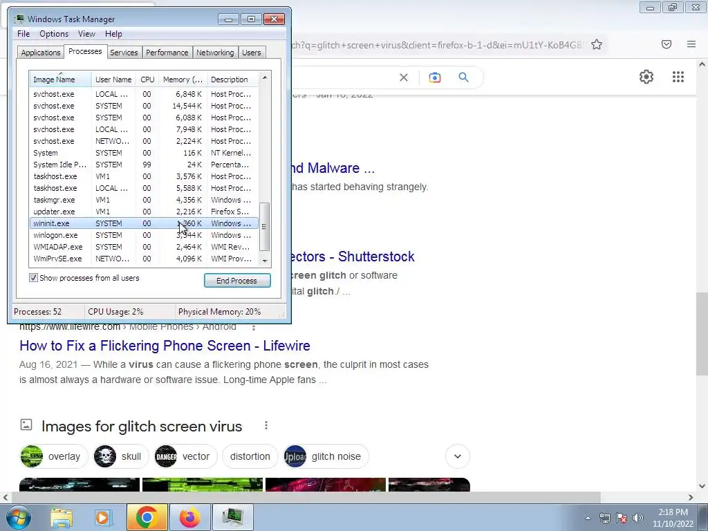Image resolution: width=708 pixels, height=531 pixels.
Task: Select the glitch noise image filter chip
Action: click(326, 456)
